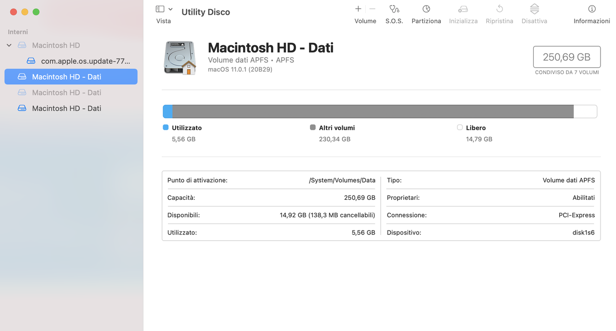This screenshot has height=331, width=616.
Task: Click the 14,79 GB Libero value
Action: click(x=479, y=139)
